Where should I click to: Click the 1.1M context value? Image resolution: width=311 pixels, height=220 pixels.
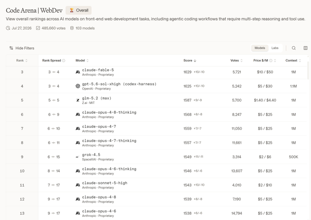click(x=293, y=86)
